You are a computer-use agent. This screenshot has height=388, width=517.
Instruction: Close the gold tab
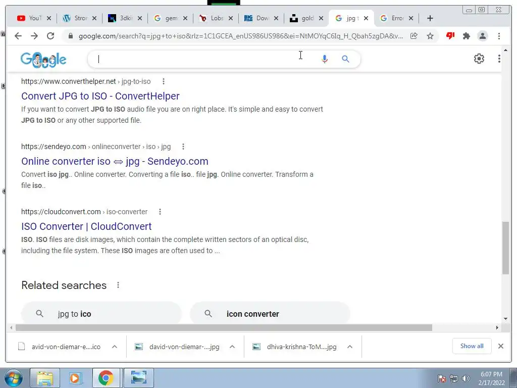[321, 18]
